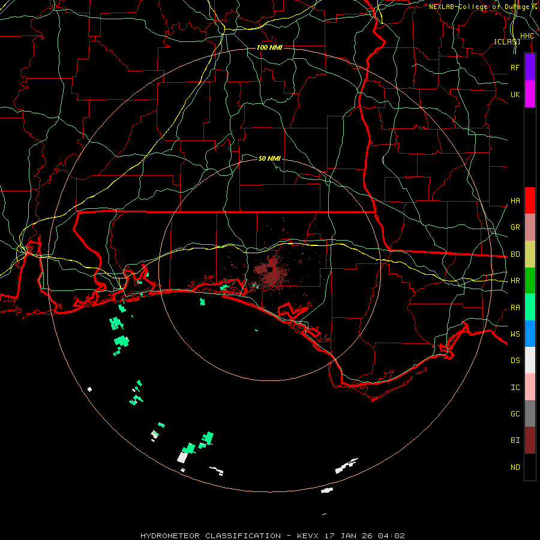Select the GR pink legend swatch
The height and width of the screenshot is (540, 540).
click(530, 227)
